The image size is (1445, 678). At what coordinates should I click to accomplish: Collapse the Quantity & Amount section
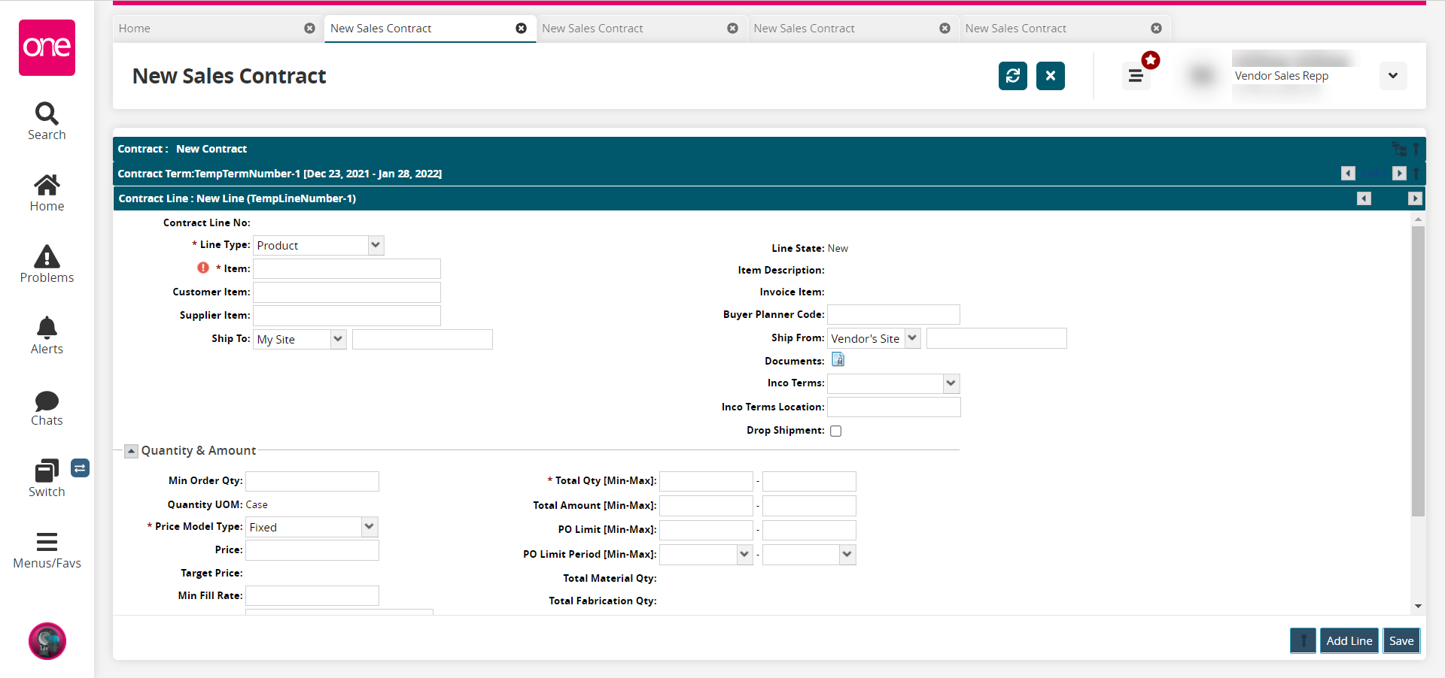click(131, 451)
